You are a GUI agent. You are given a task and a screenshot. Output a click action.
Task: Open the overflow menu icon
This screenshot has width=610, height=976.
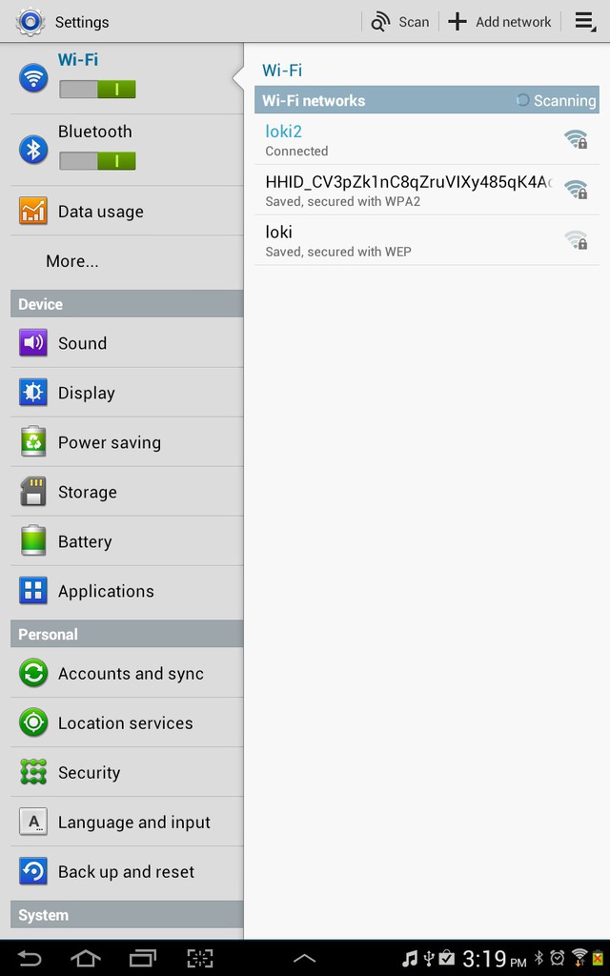click(x=585, y=21)
